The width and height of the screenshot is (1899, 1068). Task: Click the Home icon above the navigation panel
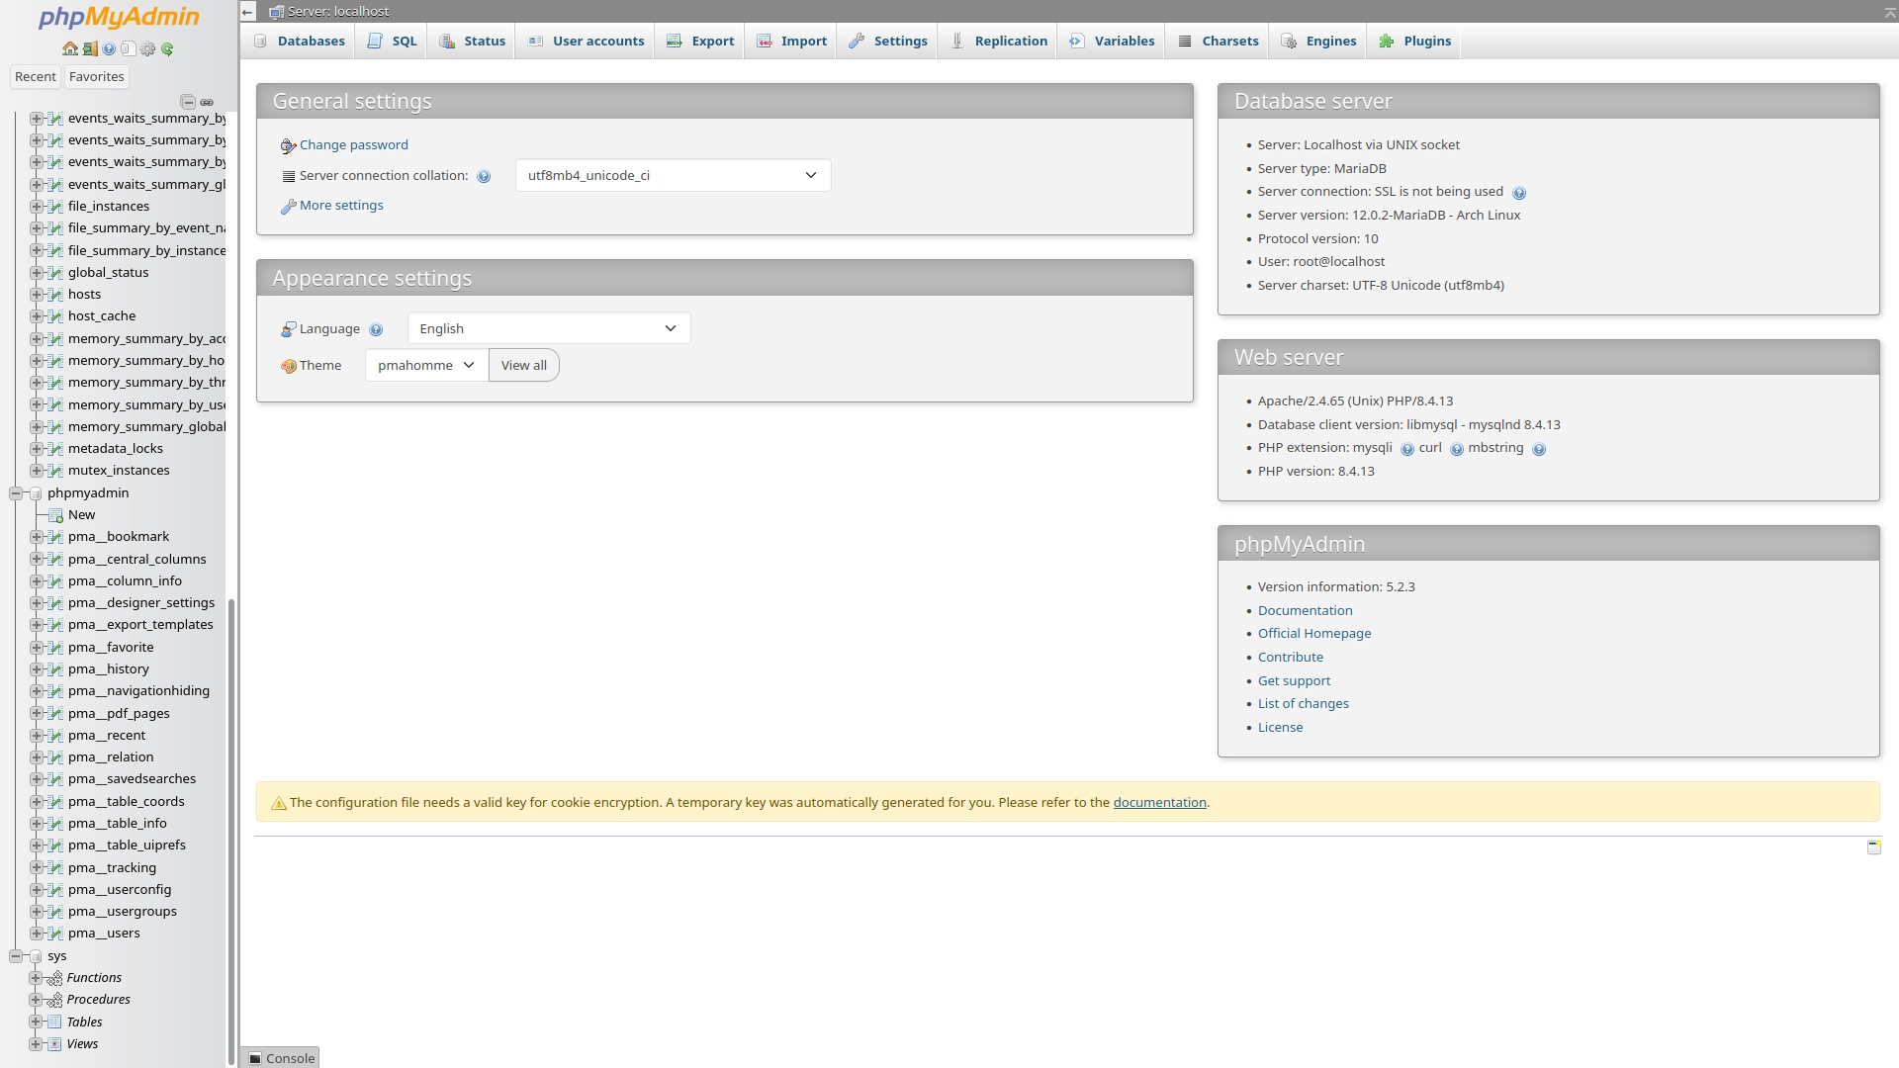coord(69,48)
